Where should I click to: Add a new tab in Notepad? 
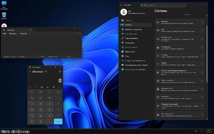36,29
